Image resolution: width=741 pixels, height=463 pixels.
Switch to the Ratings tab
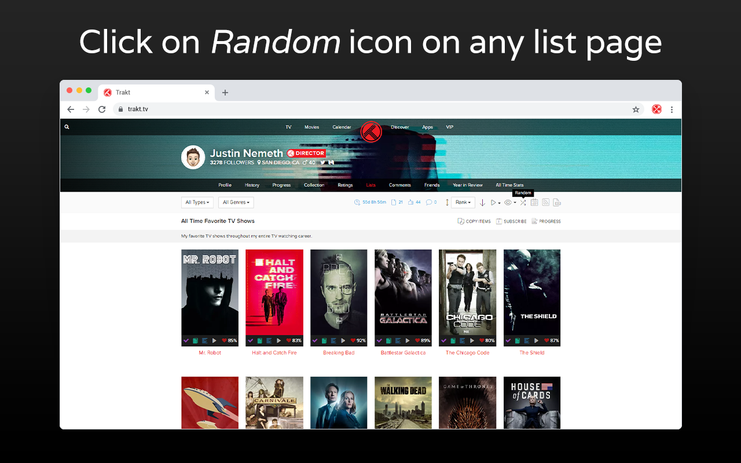(346, 185)
